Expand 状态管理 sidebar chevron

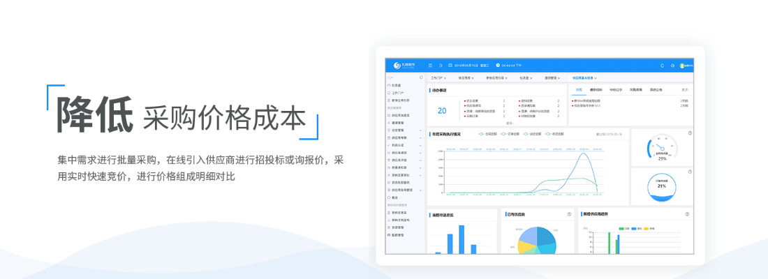coord(420,130)
